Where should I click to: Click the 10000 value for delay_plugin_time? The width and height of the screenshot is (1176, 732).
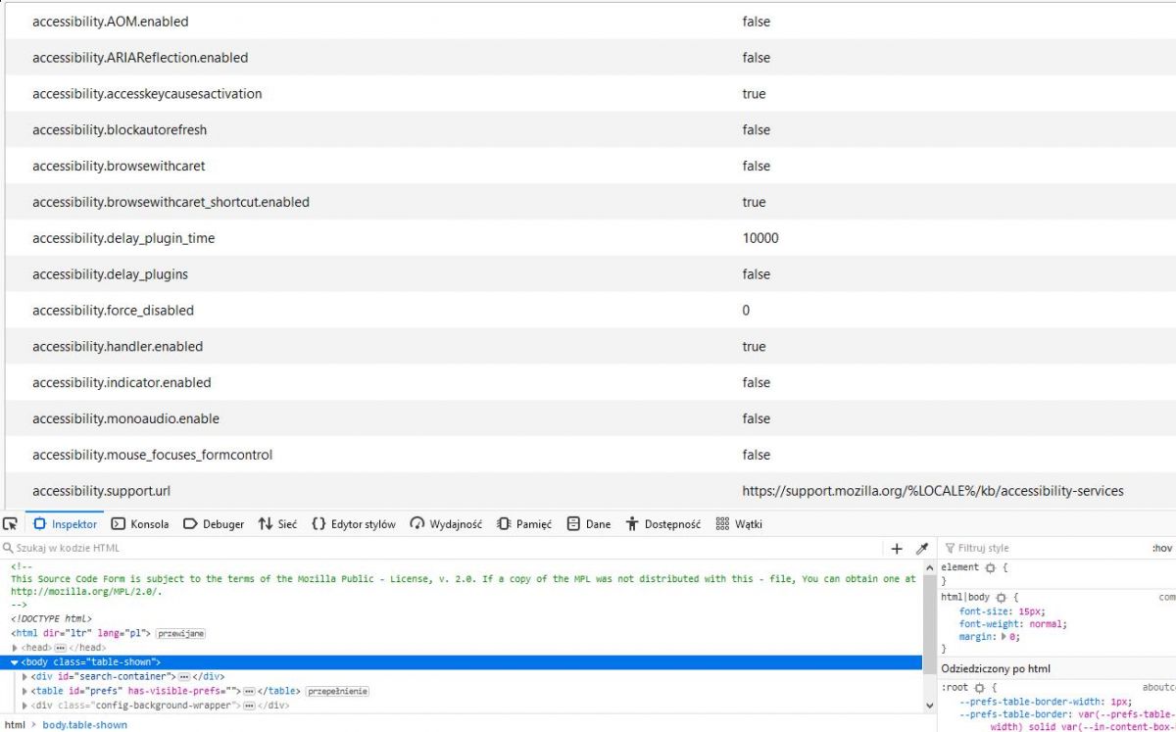(760, 238)
